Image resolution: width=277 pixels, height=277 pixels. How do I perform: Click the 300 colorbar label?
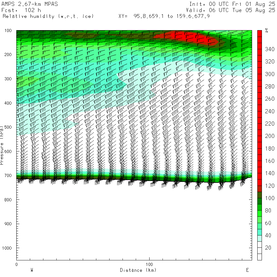click(x=270, y=74)
